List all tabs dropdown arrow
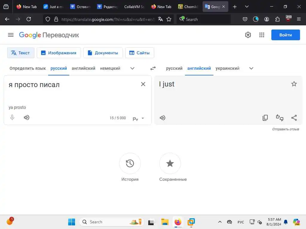 [x=247, y=7]
